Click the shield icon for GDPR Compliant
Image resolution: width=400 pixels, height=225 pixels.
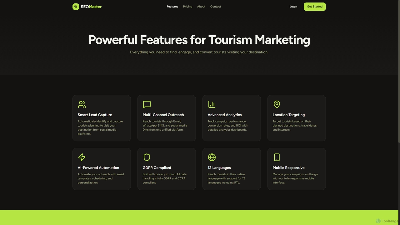point(147,157)
